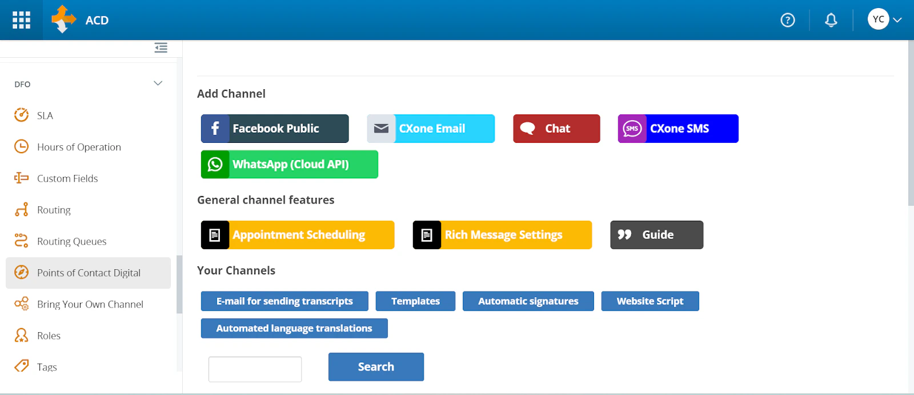
Task: Click the ACD title text
Action: pos(97,21)
